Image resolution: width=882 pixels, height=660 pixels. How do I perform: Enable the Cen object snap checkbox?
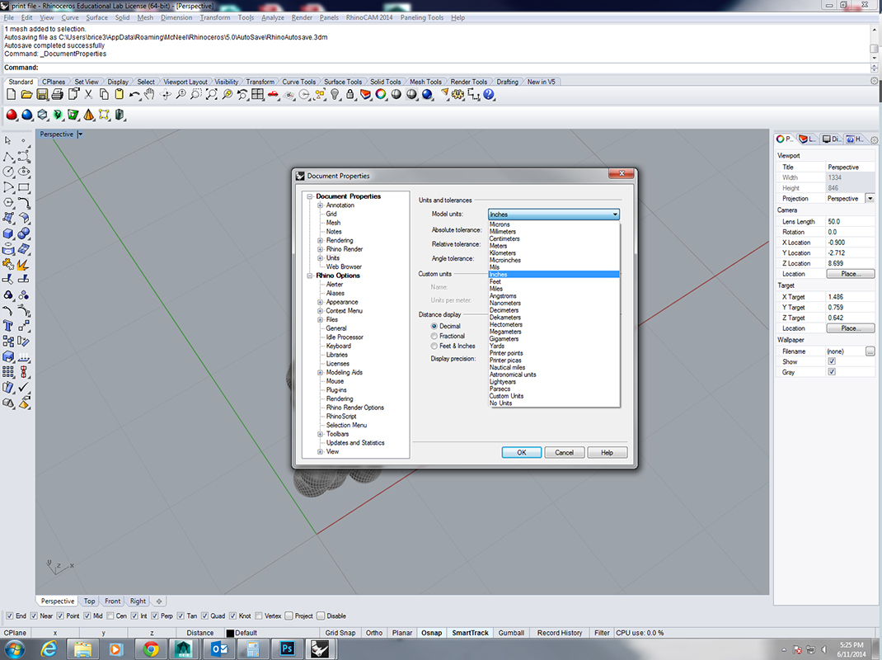110,616
